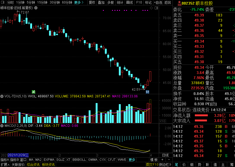Toggle the side panel icon near the diamond
The width and height of the screenshot is (235, 167).
pos(156,8)
